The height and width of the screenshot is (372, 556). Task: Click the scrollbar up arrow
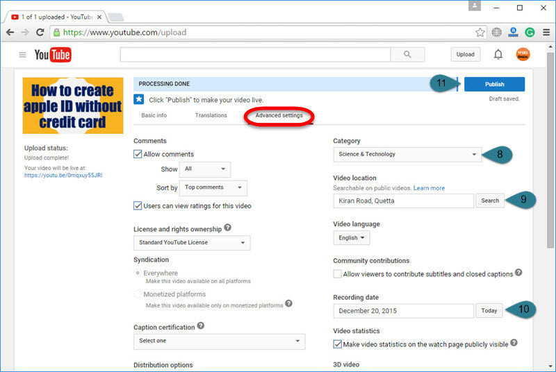(550, 46)
